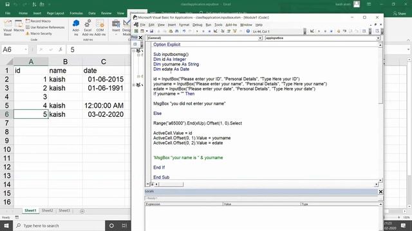Switch to Sheet2 worksheet tab
This screenshot has width=412, height=231.
47,211
